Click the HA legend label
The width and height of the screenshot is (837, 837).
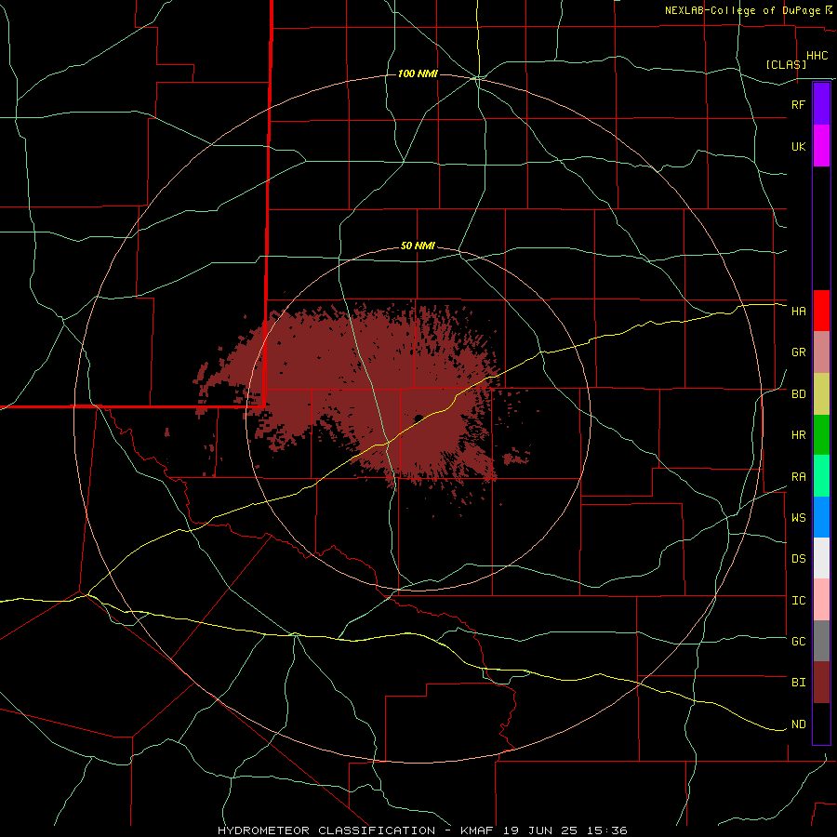pos(798,311)
